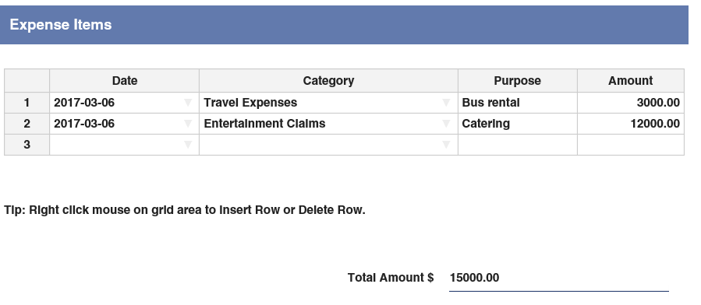Image resolution: width=701 pixels, height=305 pixels.
Task: Expand Entertainment Claims category dropdown arrow
Action: coord(446,124)
